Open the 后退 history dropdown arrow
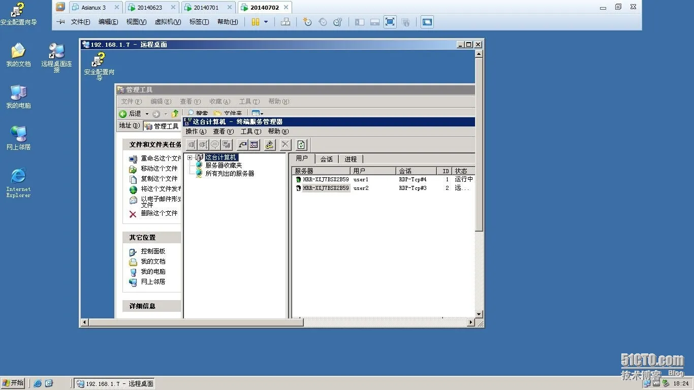The image size is (694, 390). [x=147, y=114]
